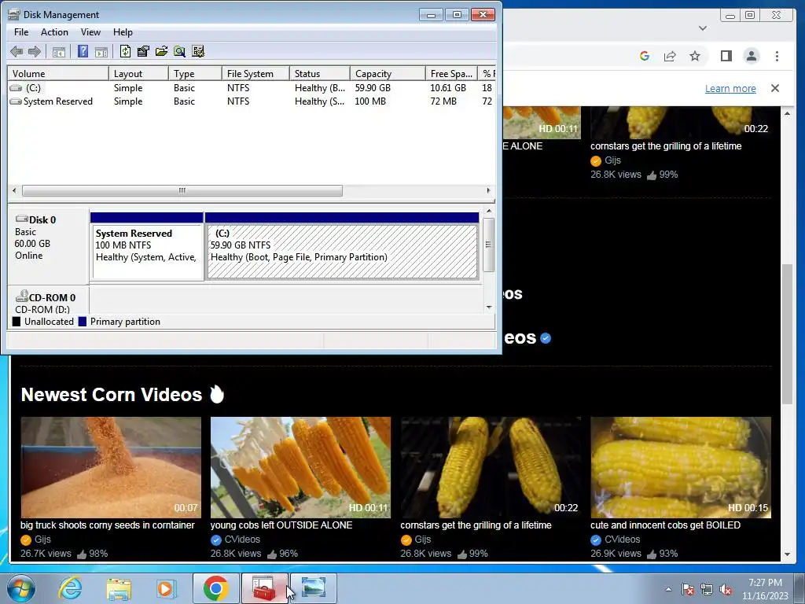This screenshot has height=604, width=805.
Task: Open 'young cobs left OUTSIDE ALONE' thumbnail
Action: coord(301,467)
